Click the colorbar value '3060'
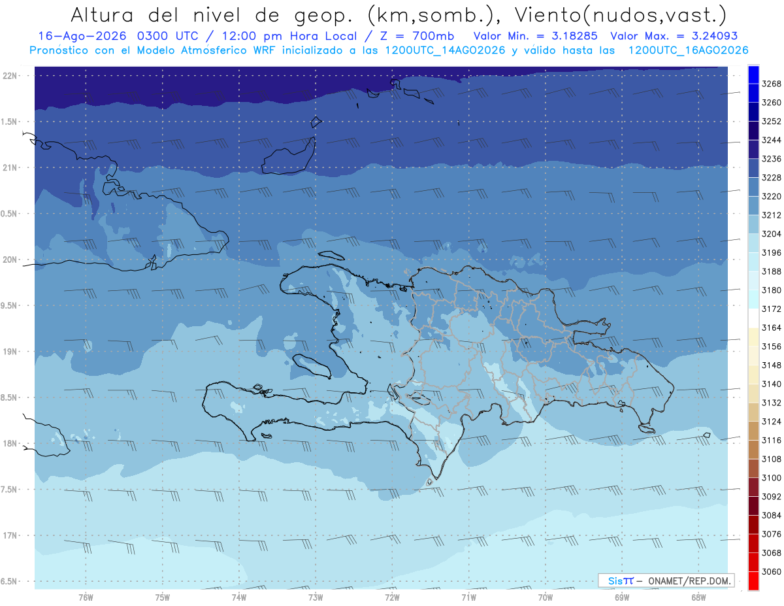The height and width of the screenshot is (606, 784). click(772, 571)
